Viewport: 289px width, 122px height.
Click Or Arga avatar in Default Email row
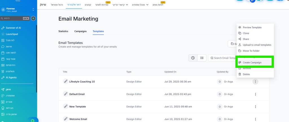220,94
